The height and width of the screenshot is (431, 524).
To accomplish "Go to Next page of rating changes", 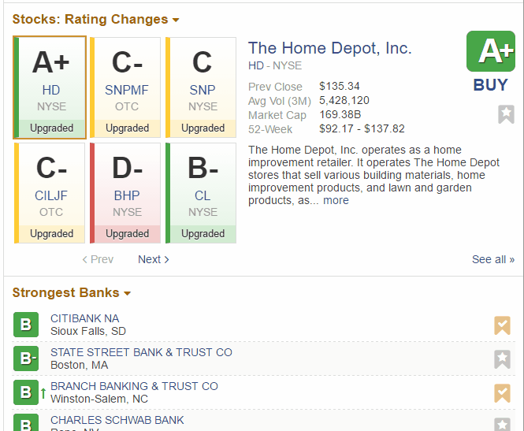I will (153, 259).
